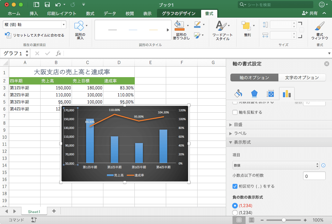Zoom out with the minus button
The image size is (332, 224).
click(x=262, y=220)
